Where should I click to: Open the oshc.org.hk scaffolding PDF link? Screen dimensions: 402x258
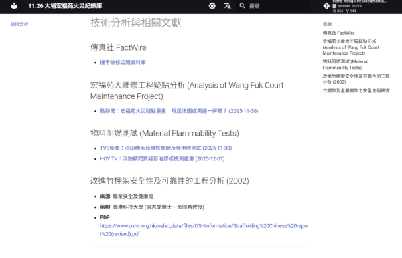[x=204, y=230]
